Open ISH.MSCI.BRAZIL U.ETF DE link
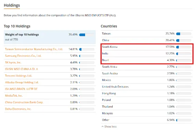 21,89
